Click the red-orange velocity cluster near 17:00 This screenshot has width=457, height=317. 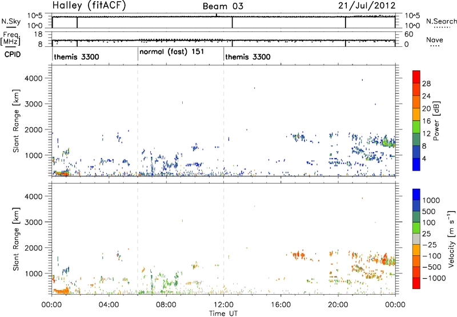click(x=298, y=255)
